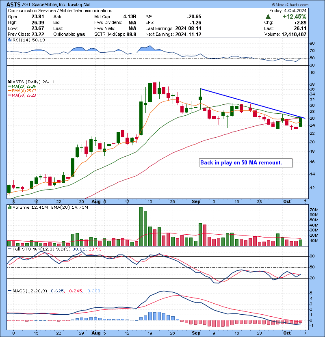Click the AST SpaceMobile, Inc. company name
This screenshot has width=325, height=337.
[44, 4]
